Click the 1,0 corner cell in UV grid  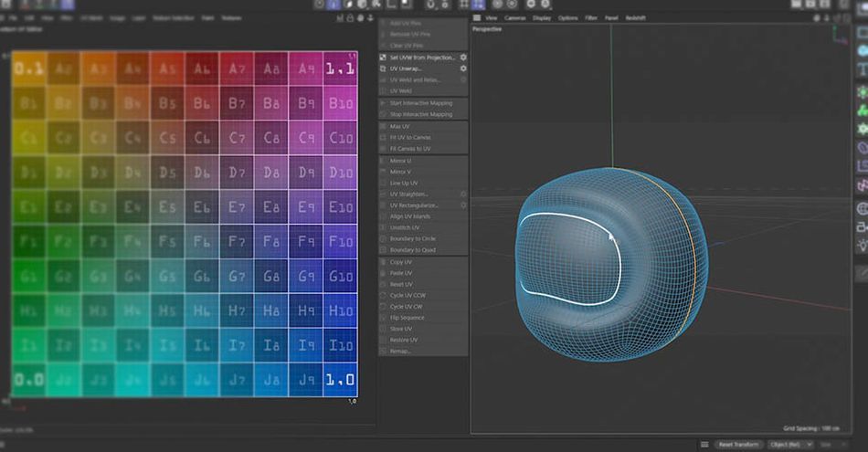341,380
